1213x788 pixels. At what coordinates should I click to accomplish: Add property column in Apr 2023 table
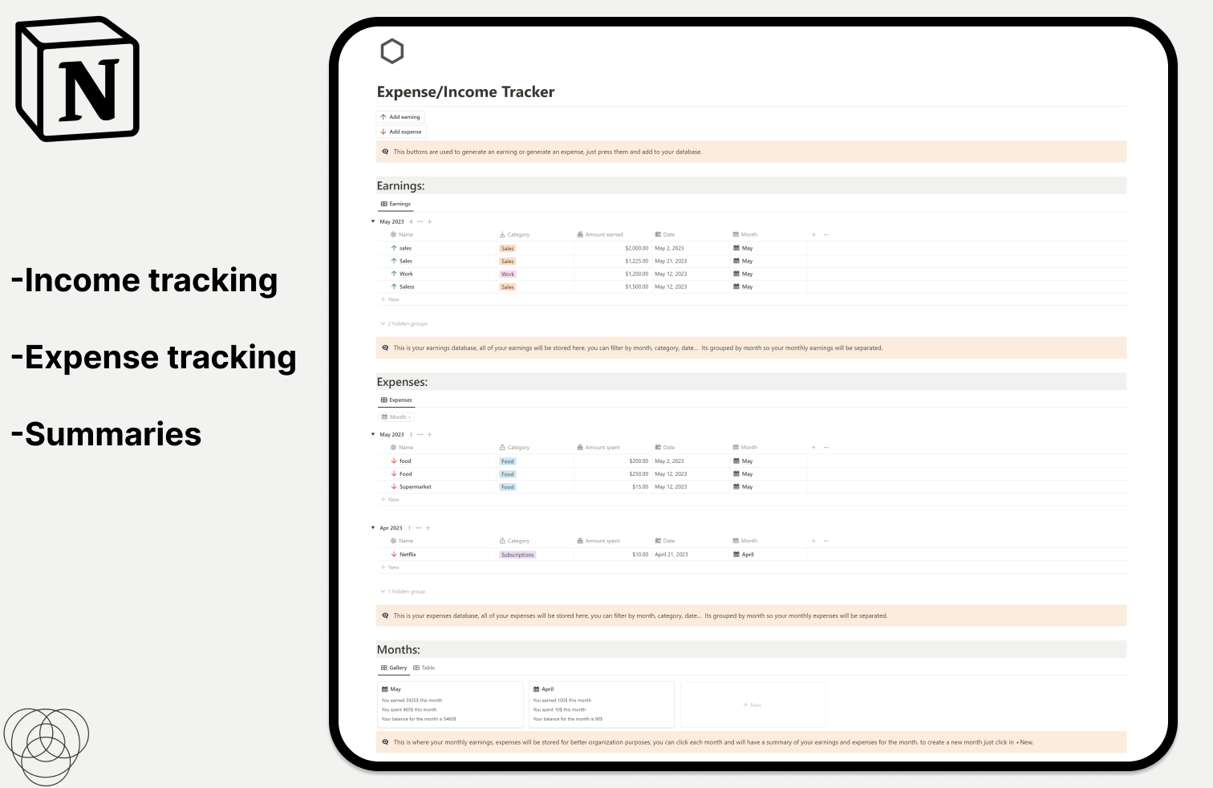point(813,541)
